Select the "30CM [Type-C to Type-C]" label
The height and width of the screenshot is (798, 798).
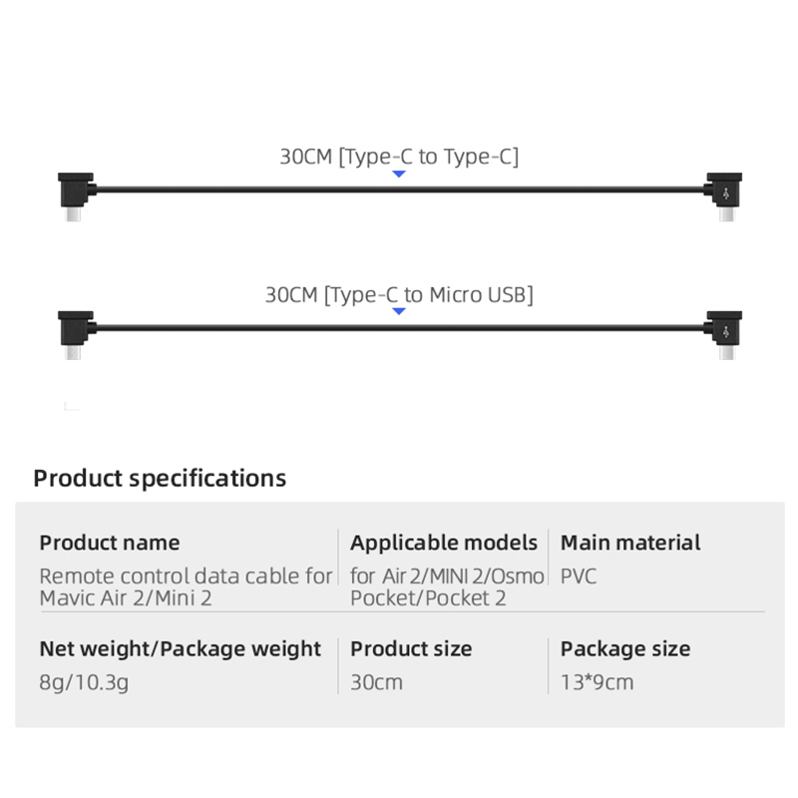[x=399, y=157]
